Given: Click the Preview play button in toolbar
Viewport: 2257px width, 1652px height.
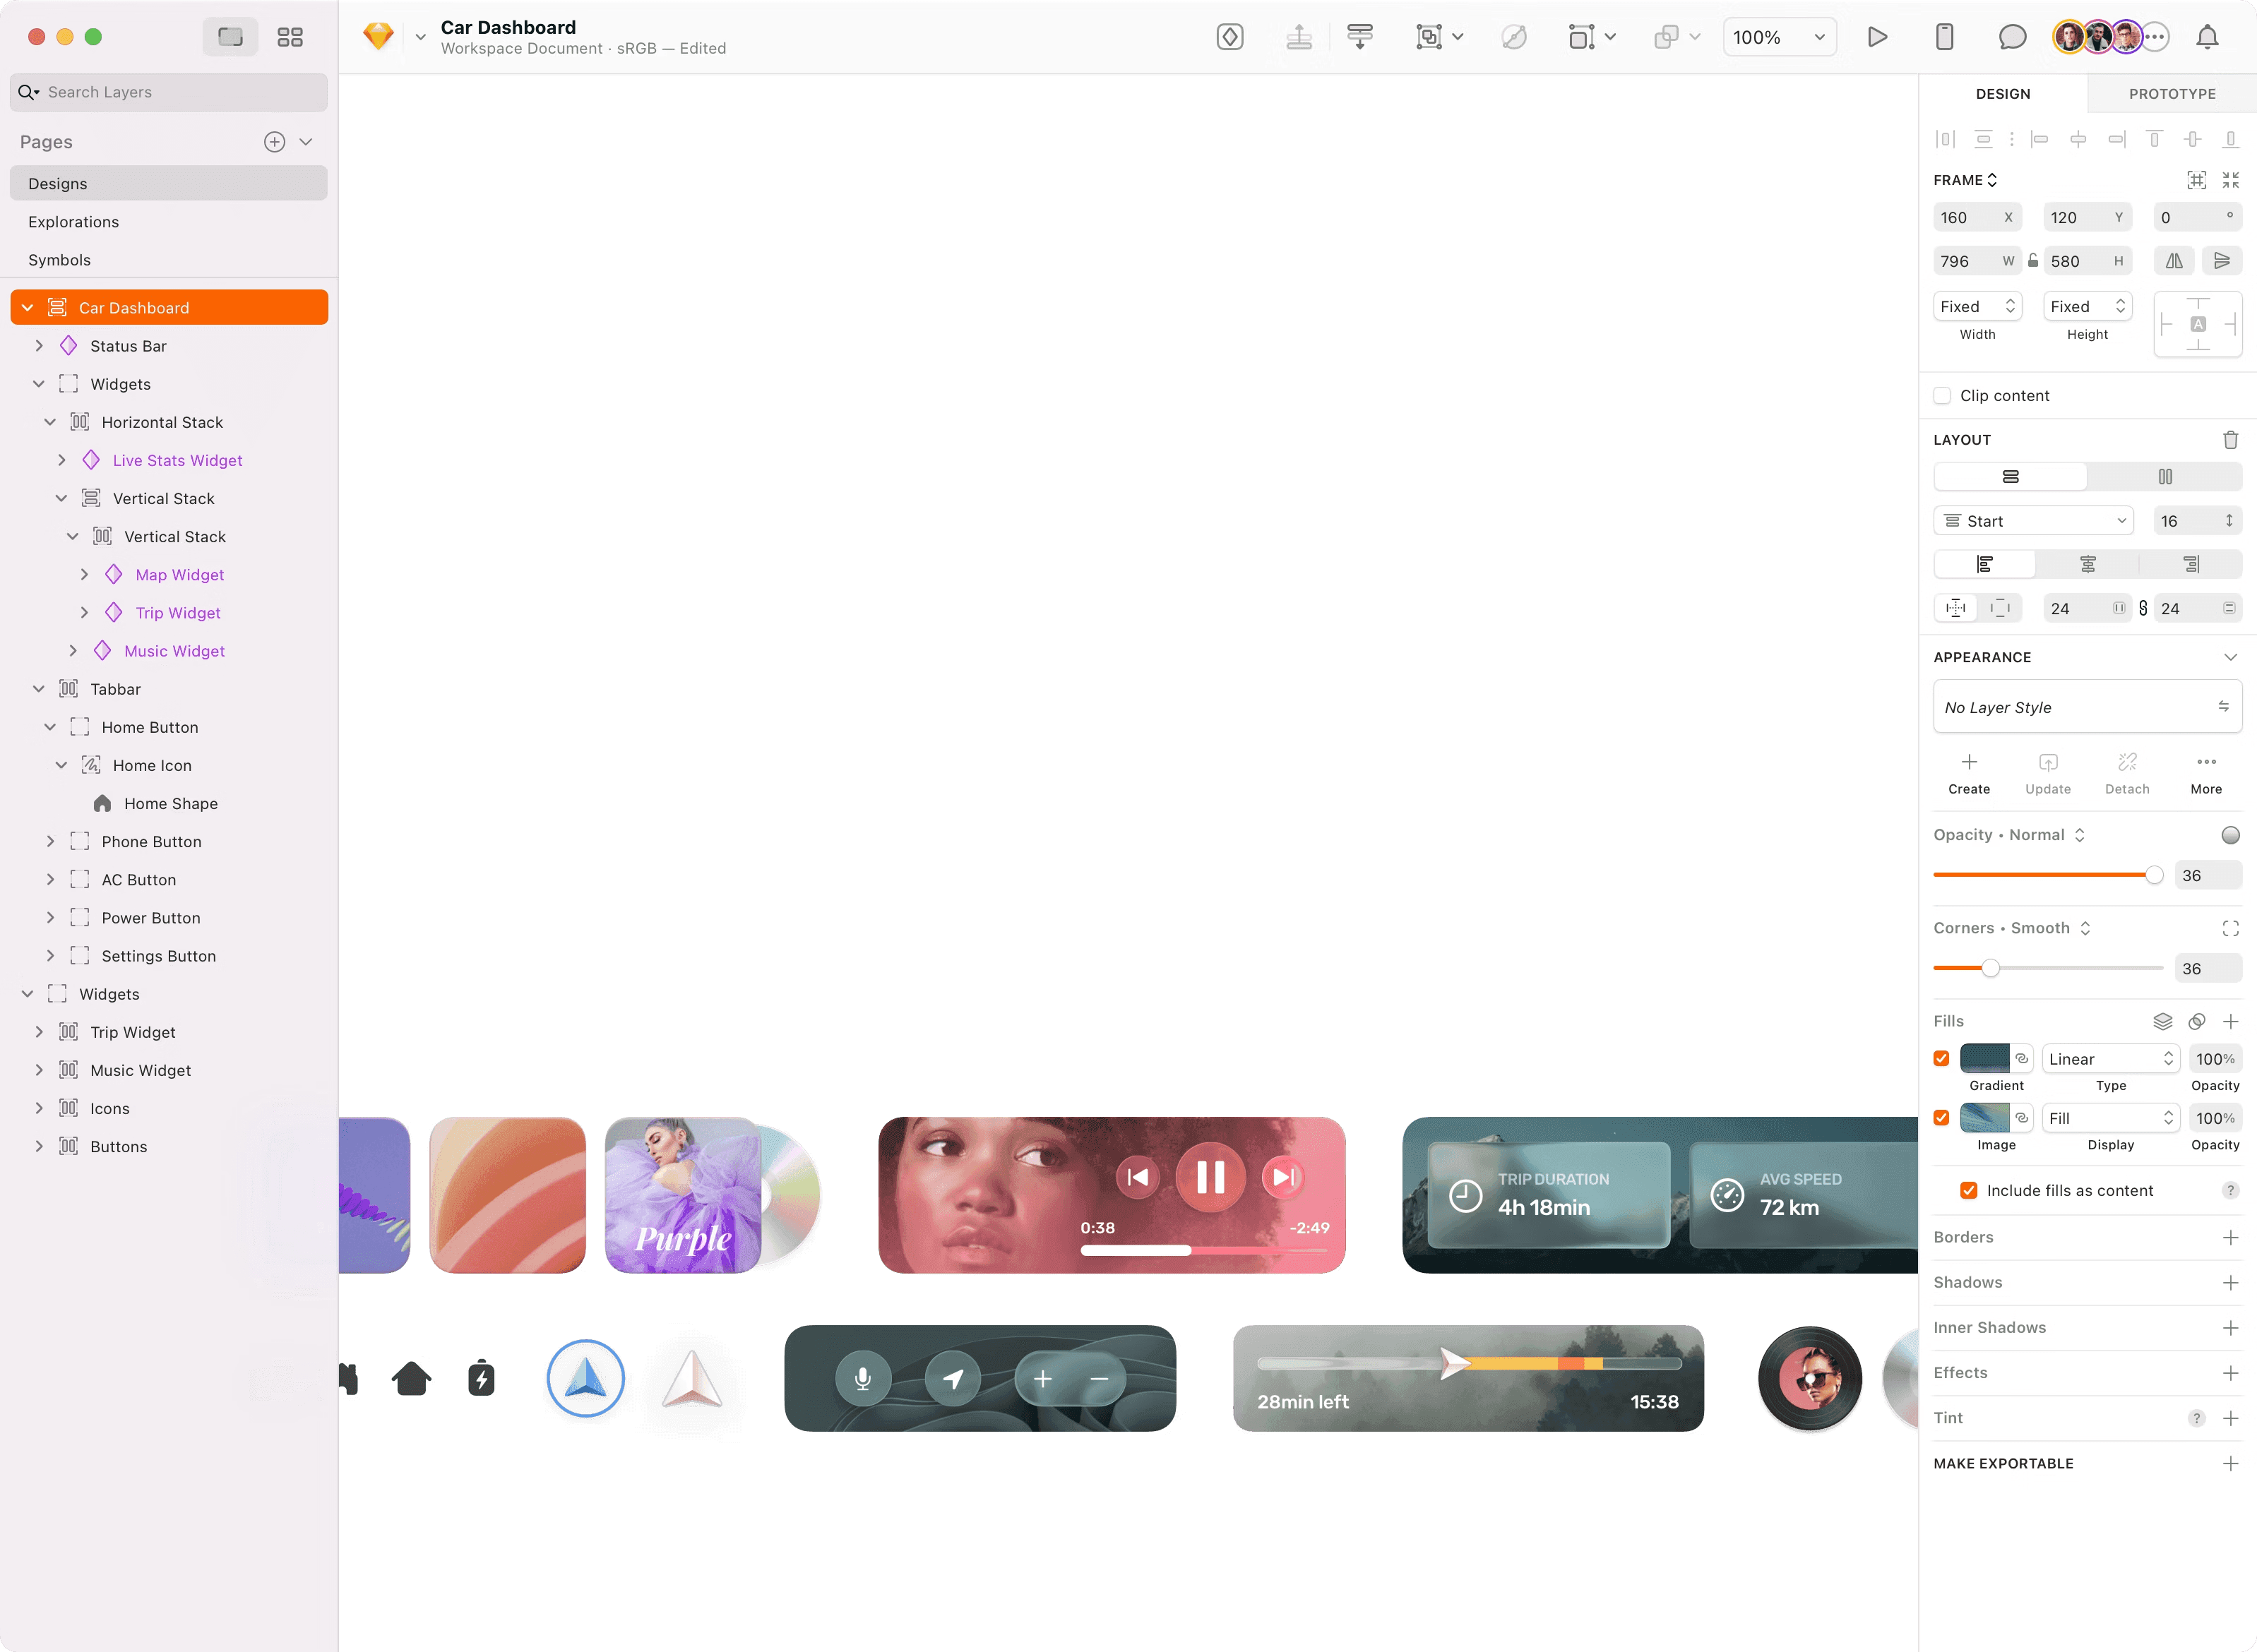Looking at the screenshot, I should coord(1877,37).
